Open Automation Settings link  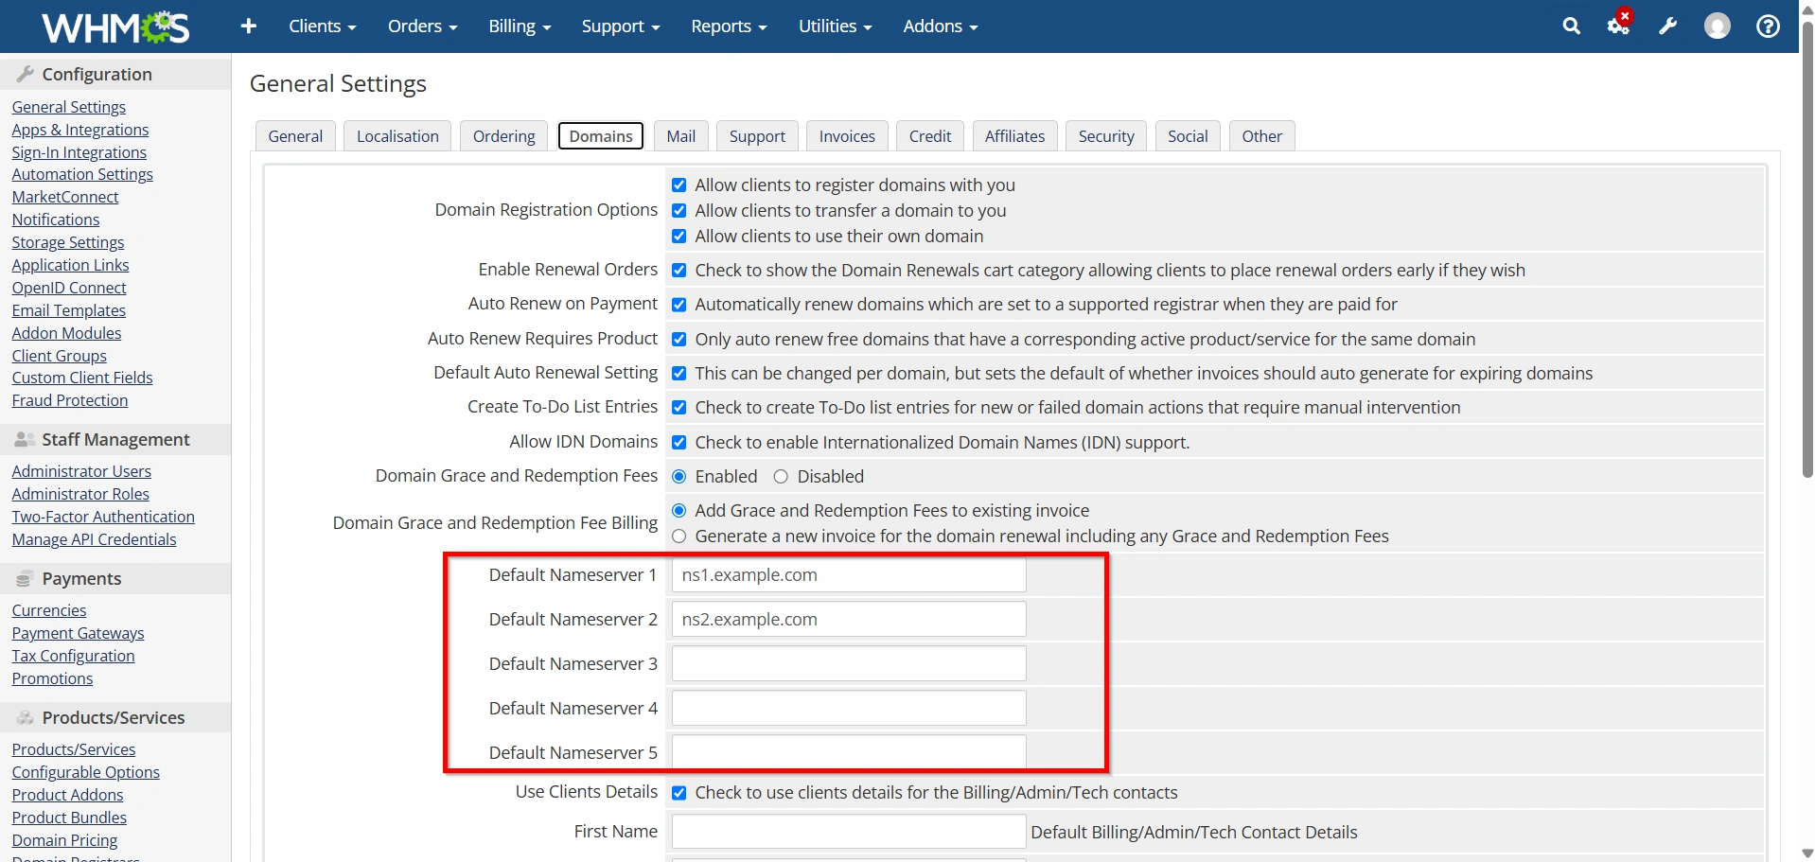(x=82, y=174)
